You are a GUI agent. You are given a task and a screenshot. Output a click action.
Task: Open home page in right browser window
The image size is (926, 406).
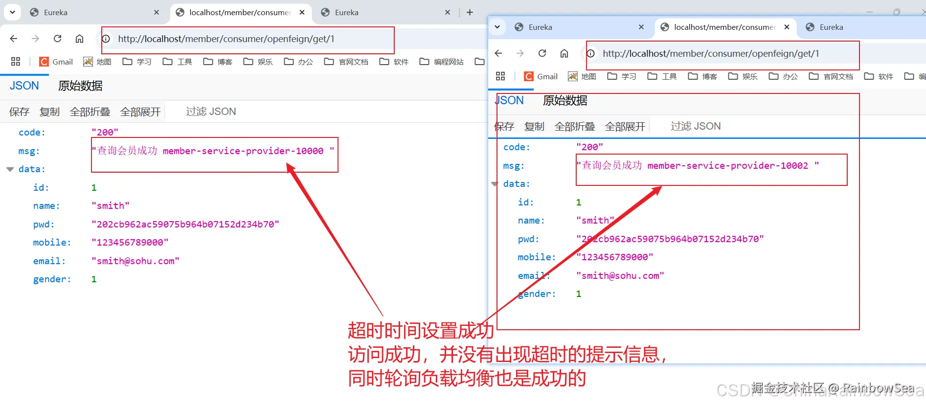[x=564, y=53]
